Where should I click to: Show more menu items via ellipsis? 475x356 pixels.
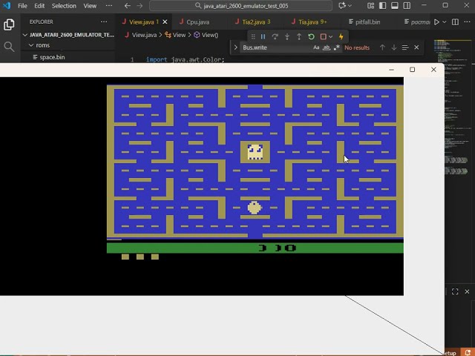click(x=109, y=6)
